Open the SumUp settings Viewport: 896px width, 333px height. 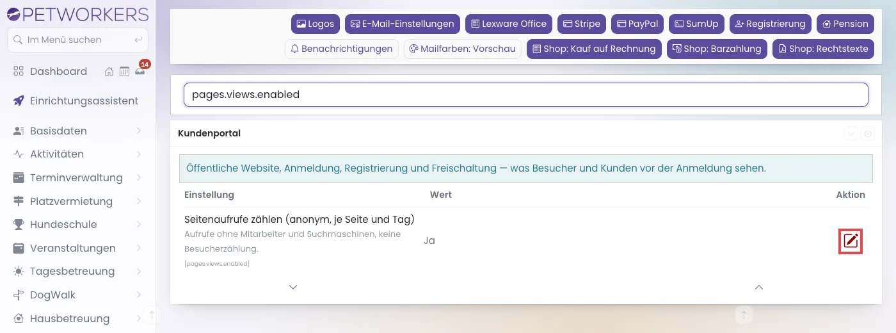[696, 24]
